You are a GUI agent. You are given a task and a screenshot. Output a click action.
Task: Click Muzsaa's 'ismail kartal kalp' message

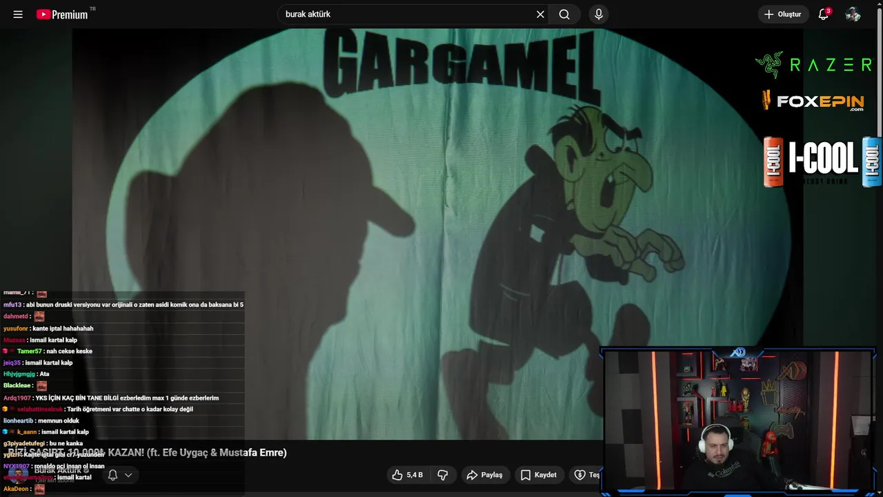tap(40, 340)
